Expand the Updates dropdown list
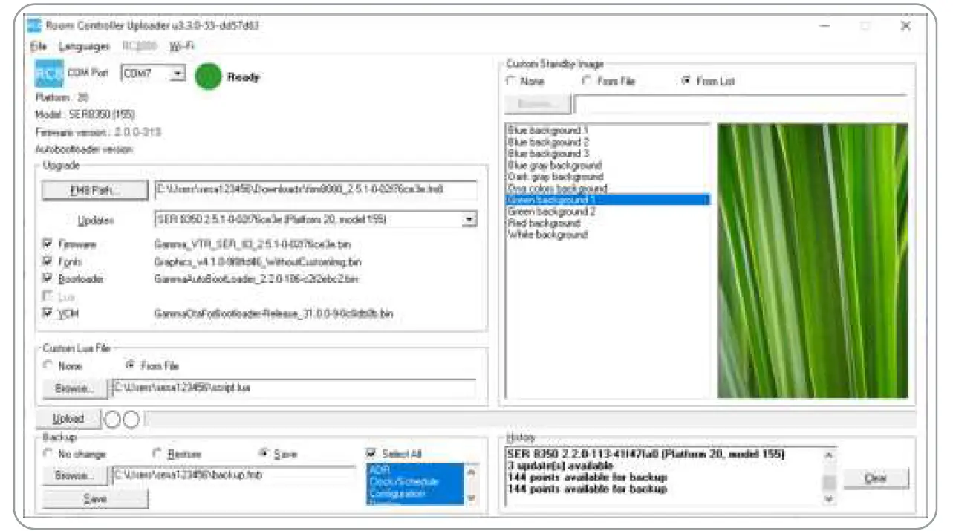953x531 pixels. click(469, 219)
